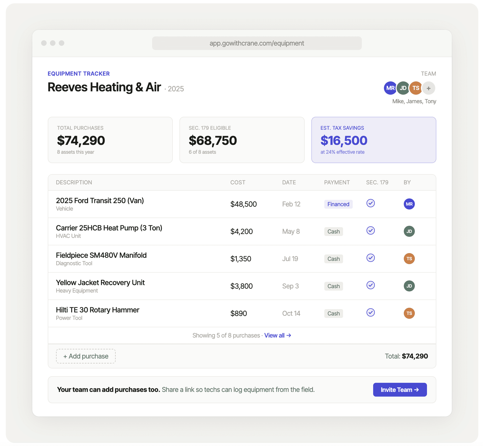This screenshot has width=483, height=446.
Task: Click the + icon to add a team member
Action: point(428,88)
